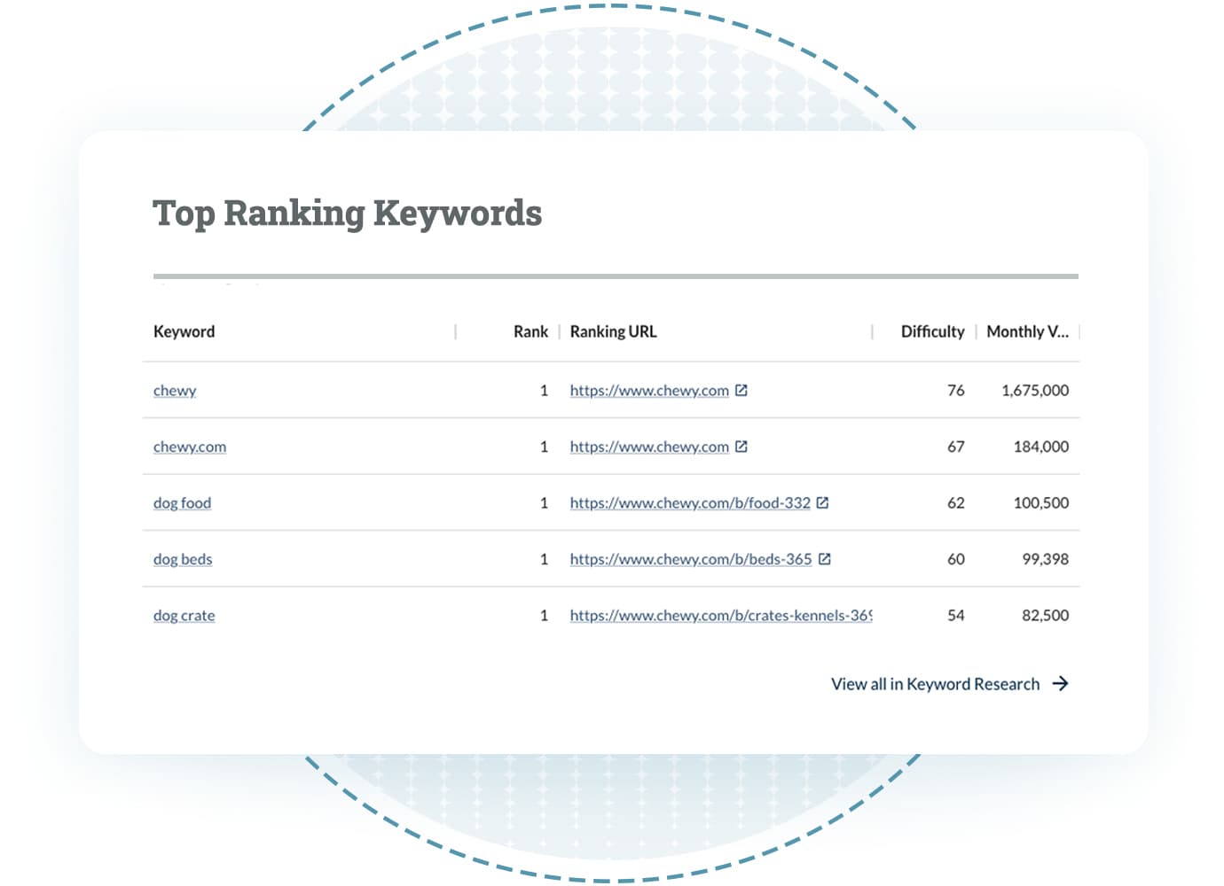Click View all in Keyword Research
The image size is (1224, 886).
point(935,684)
